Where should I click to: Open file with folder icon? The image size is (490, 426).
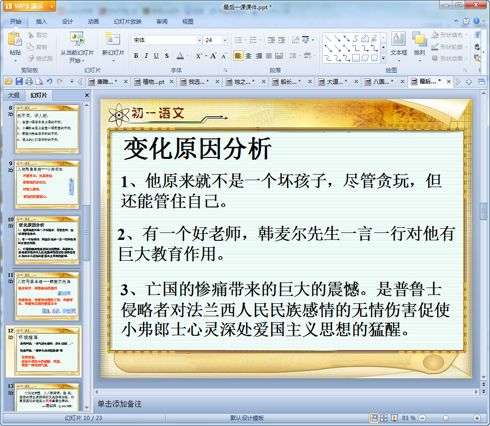point(9,81)
